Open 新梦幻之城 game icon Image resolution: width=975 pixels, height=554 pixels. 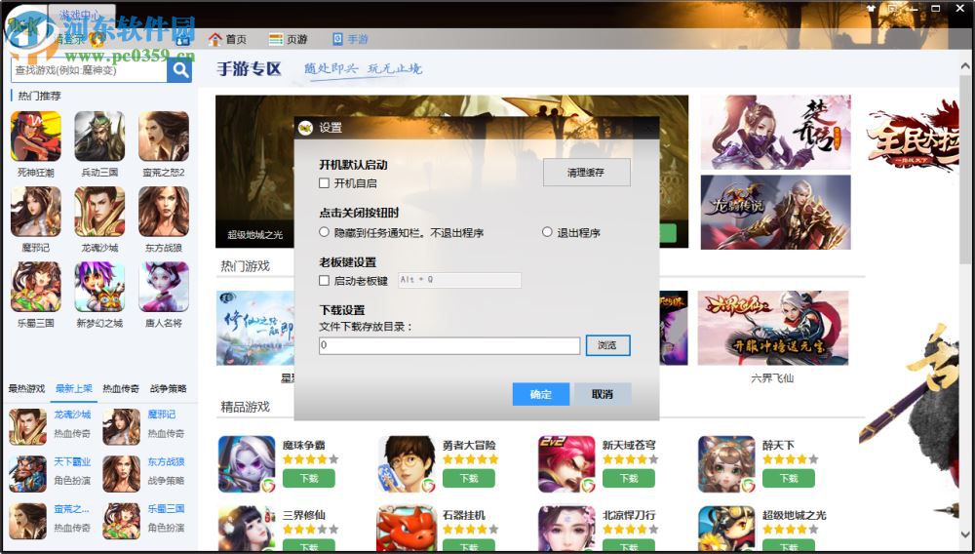point(99,287)
